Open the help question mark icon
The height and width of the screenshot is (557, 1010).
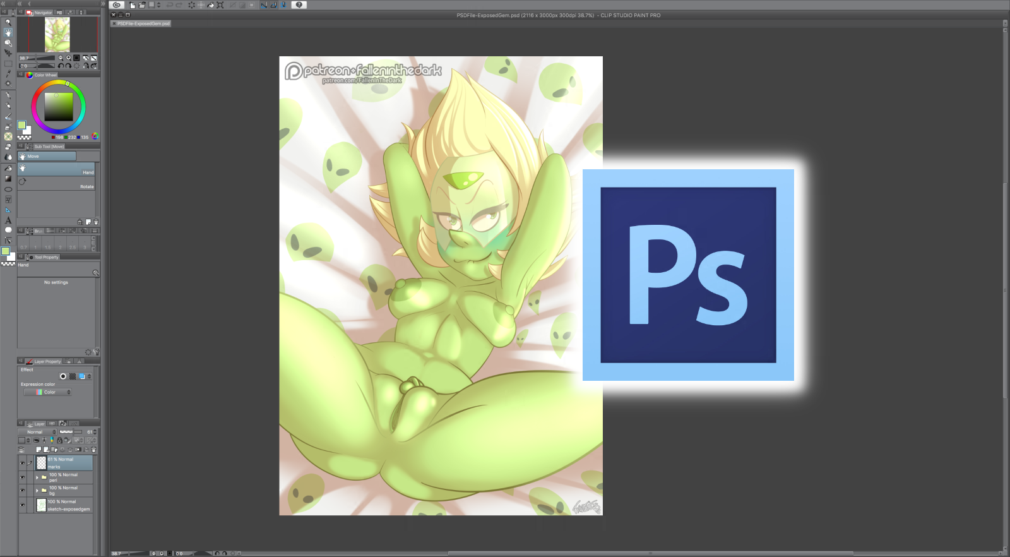[x=299, y=5]
